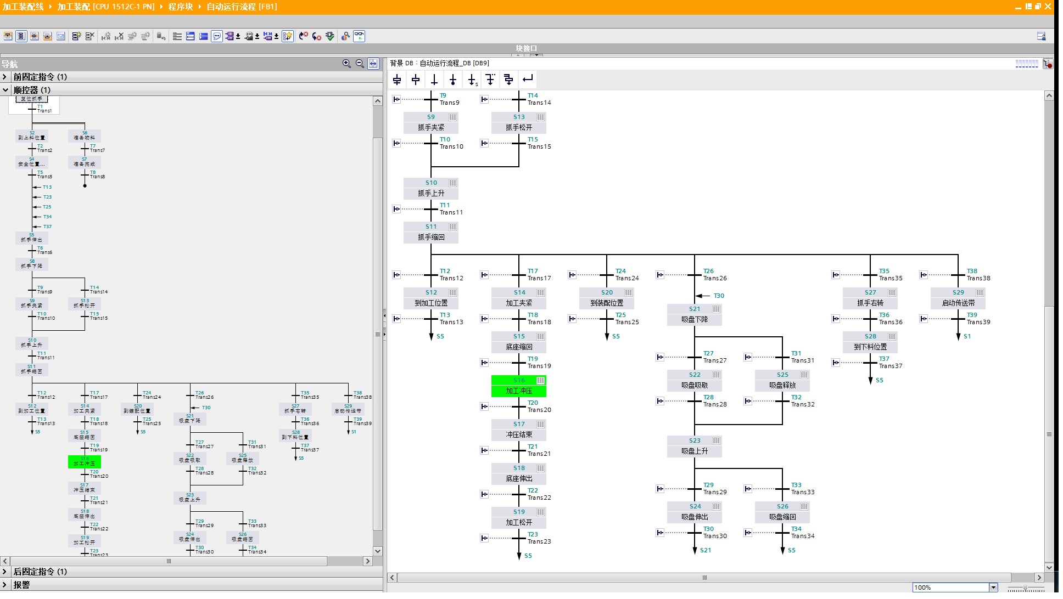
Task: Select step S29 启动传送带
Action: pos(958,298)
